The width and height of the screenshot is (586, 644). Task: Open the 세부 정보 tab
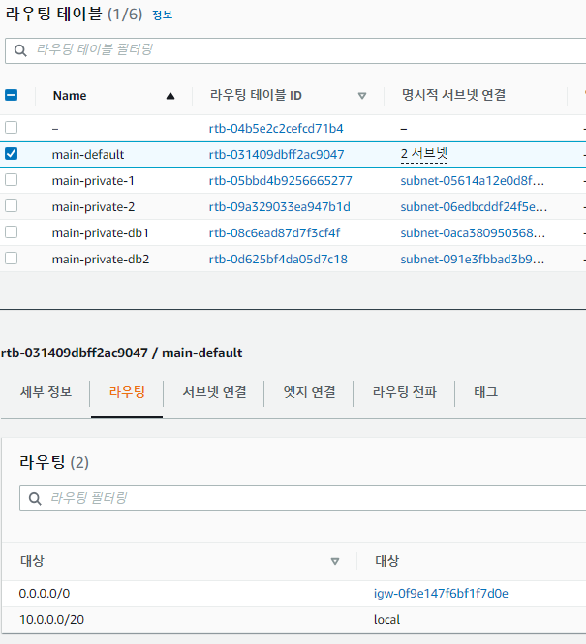[46, 392]
